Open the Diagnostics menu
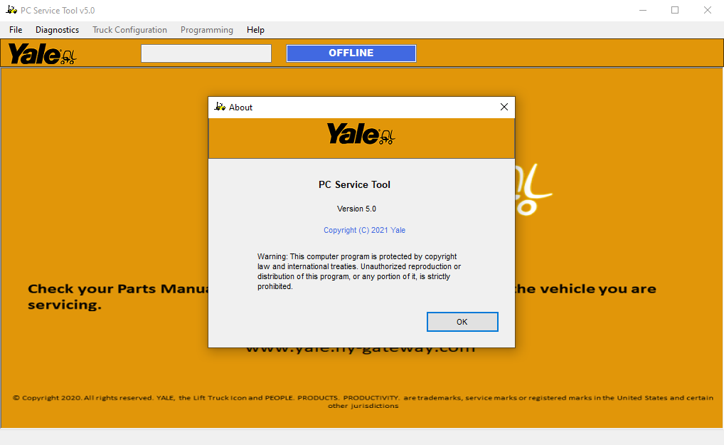 click(x=58, y=30)
